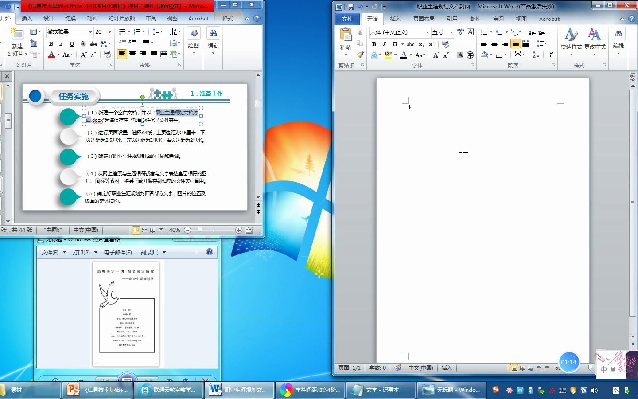Viewport: 638px width, 399px height.
Task: Click the Phonetic Guide wén icon in Word
Action: (460, 32)
